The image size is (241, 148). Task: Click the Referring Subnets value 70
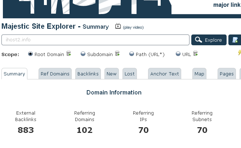click(x=202, y=130)
